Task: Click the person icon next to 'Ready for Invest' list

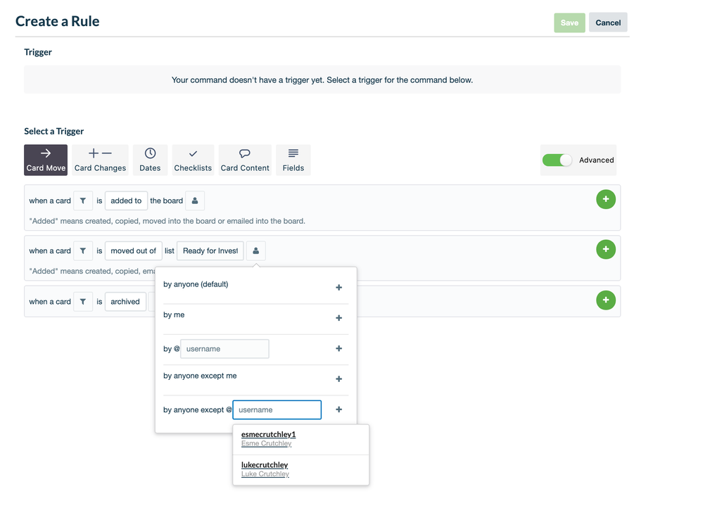Action: click(x=256, y=251)
